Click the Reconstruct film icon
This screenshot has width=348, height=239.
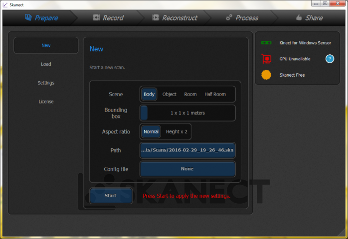click(x=156, y=17)
